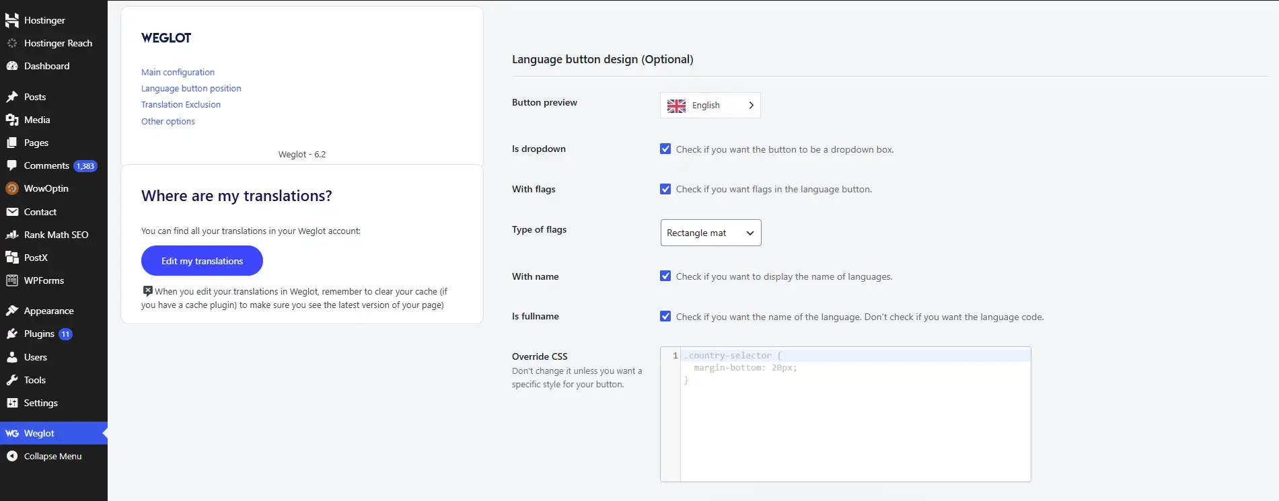Open the Plugins menu

pyautogui.click(x=54, y=334)
